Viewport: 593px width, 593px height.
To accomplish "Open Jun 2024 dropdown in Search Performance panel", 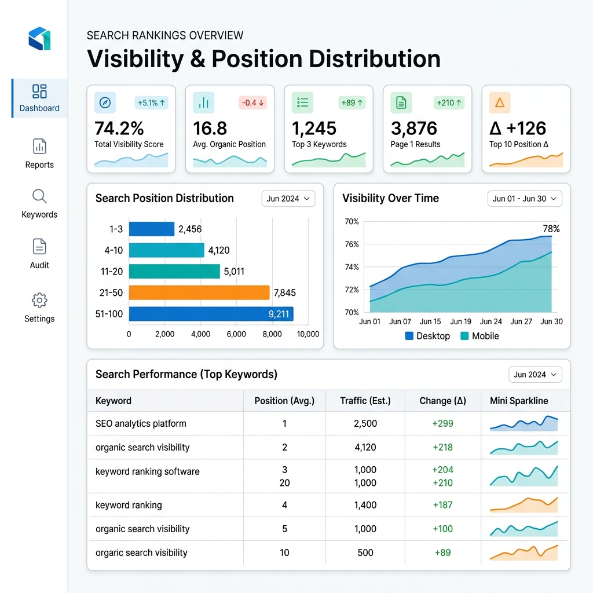I will (x=535, y=375).
